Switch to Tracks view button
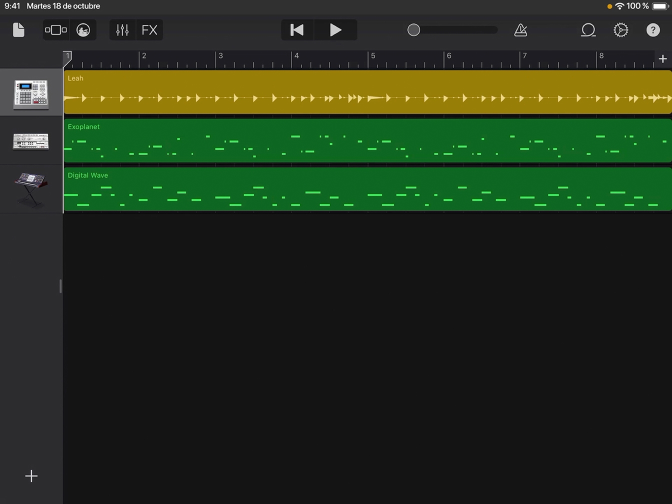This screenshot has width=672, height=504. click(56, 30)
